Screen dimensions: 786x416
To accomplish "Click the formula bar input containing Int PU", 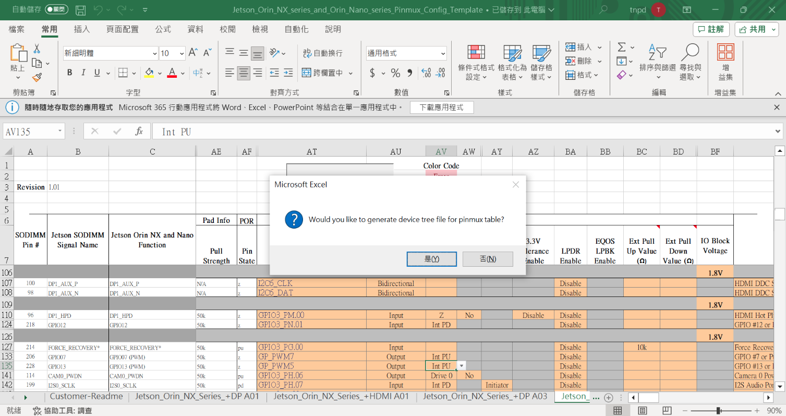I will (464, 132).
